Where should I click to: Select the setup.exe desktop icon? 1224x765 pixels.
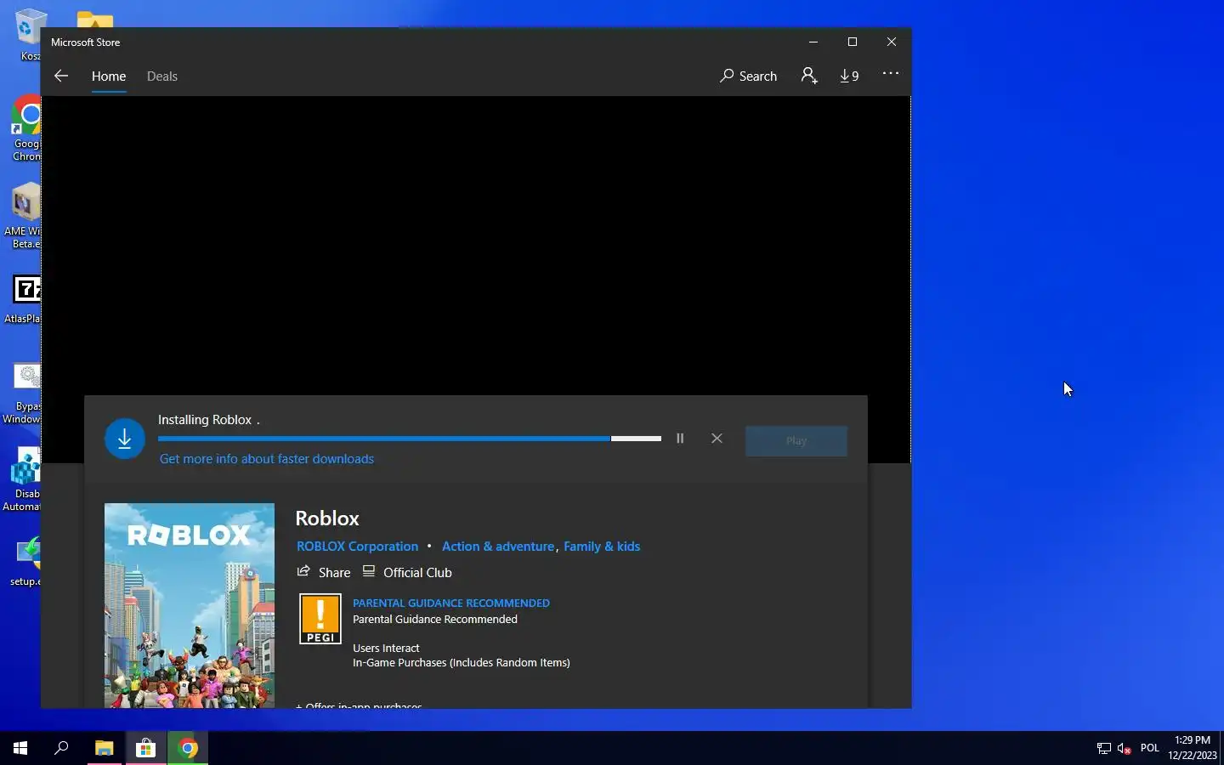27,561
